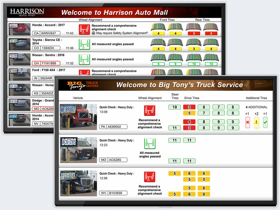The height and width of the screenshot is (210, 280).
Task: Click the OH FYW1888 license plate field
Action: coord(46,63)
